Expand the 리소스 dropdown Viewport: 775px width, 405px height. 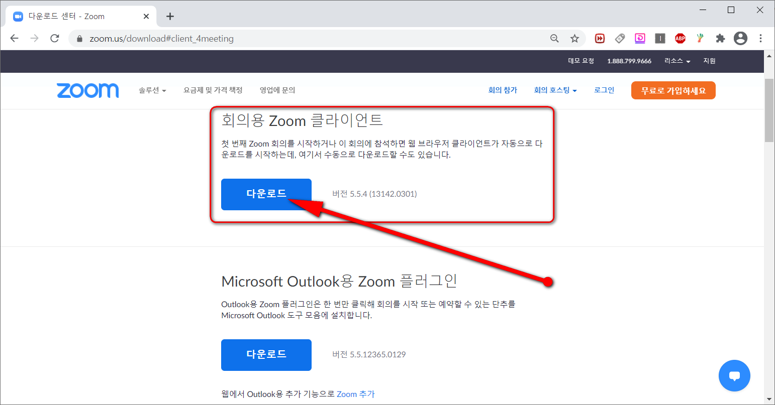(677, 61)
